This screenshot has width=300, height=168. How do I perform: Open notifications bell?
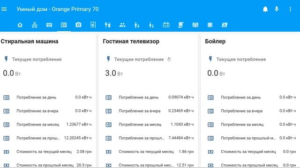[265, 9]
